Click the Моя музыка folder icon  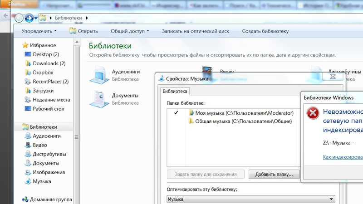tap(191, 112)
